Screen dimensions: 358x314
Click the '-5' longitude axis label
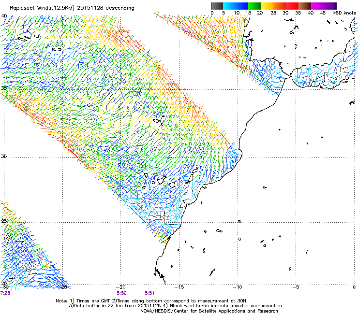click(296, 287)
